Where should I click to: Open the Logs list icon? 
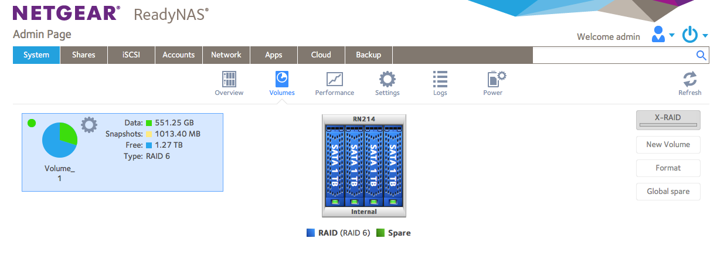(440, 80)
